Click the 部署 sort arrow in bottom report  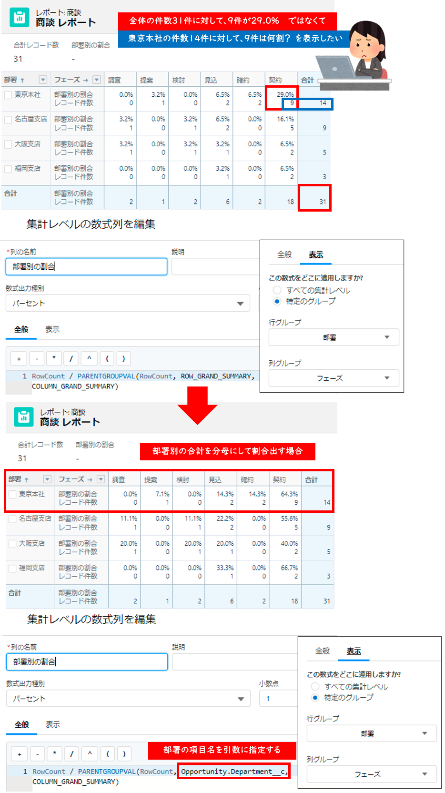point(27,479)
